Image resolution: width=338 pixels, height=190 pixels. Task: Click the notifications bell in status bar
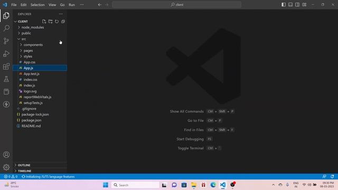coord(332,177)
